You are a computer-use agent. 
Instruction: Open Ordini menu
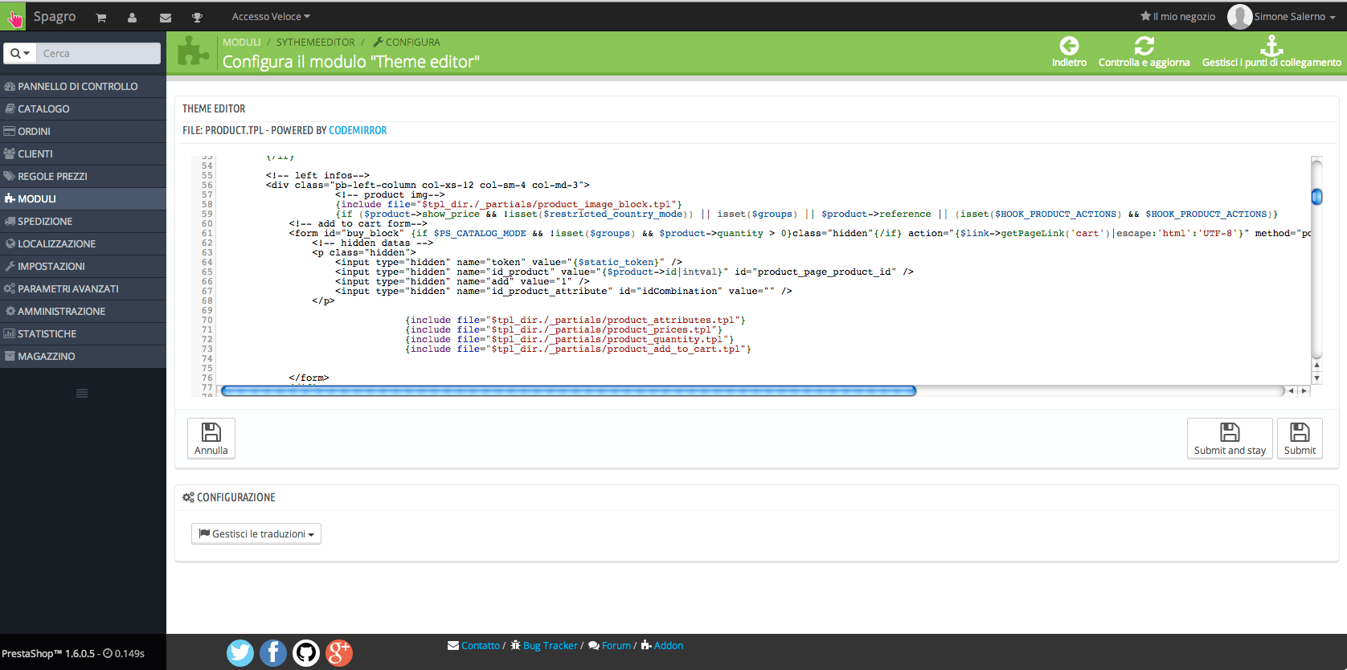pos(83,131)
